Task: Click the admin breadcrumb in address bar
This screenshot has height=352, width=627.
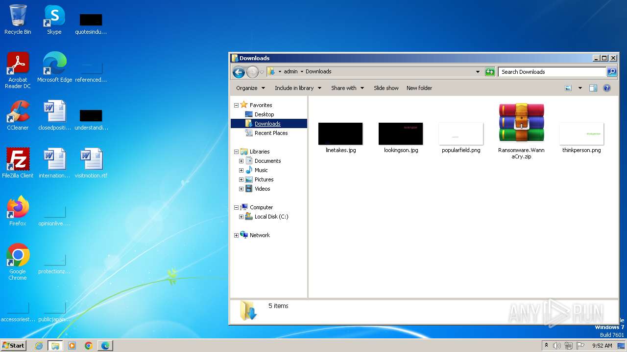Action: (290, 71)
